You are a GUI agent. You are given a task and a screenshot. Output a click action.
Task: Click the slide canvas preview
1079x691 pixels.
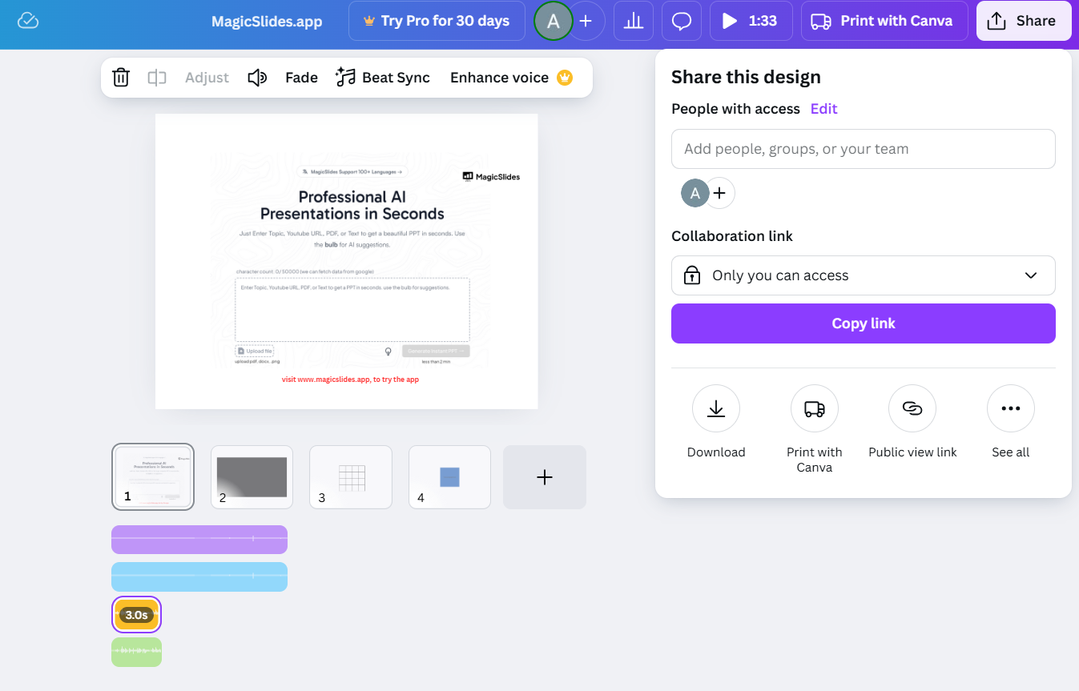[347, 261]
